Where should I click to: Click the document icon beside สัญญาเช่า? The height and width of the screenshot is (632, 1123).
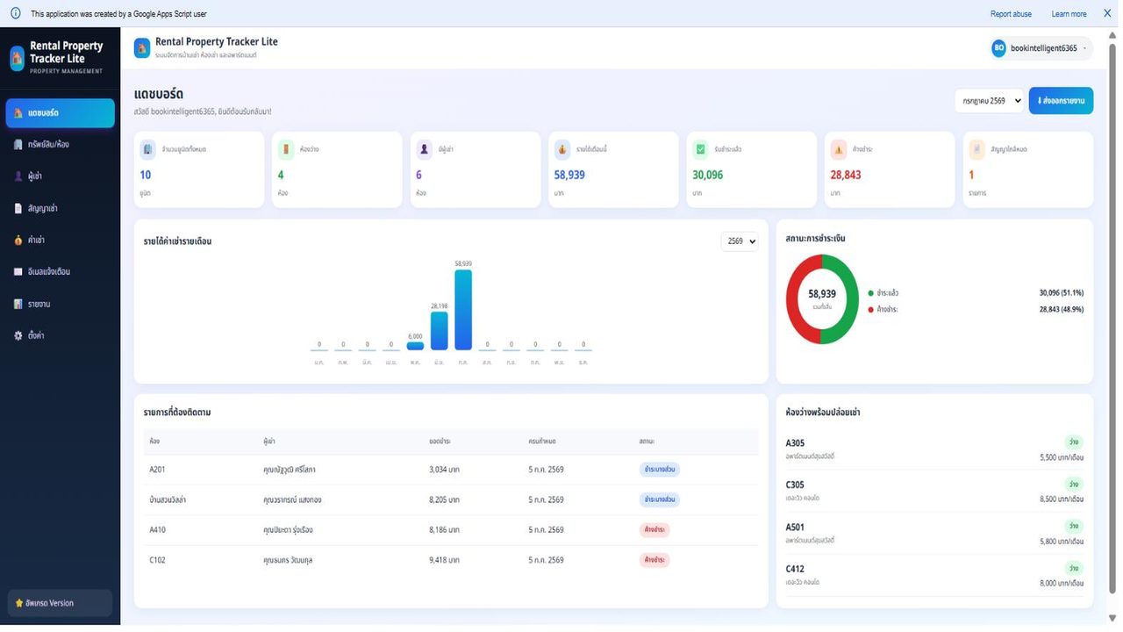point(18,208)
